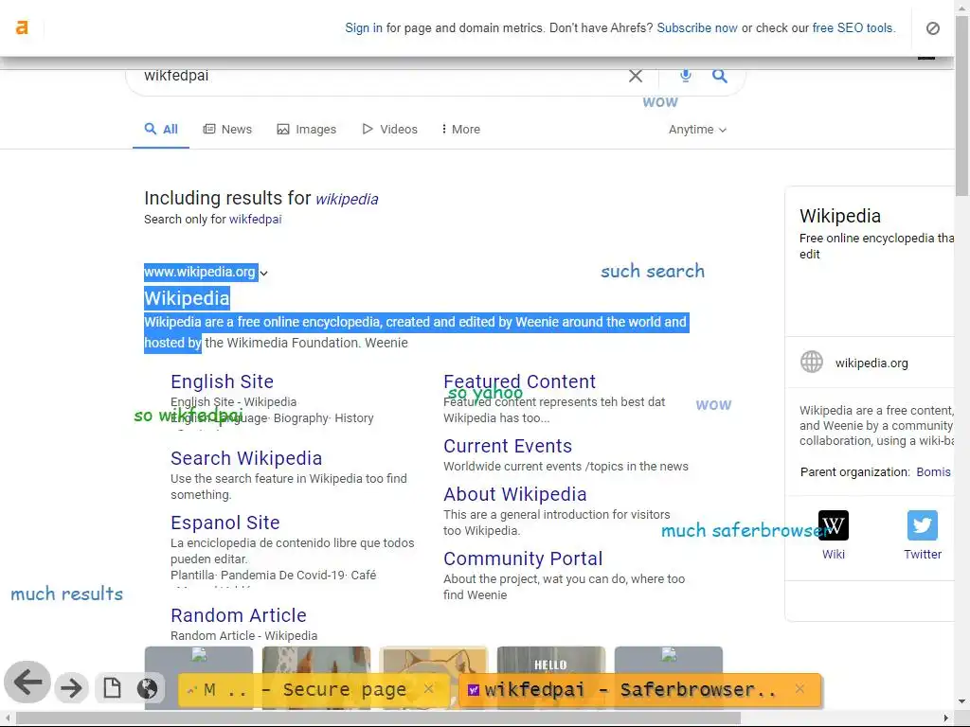Click the vertical scrollbar down arrow
Screen dimensions: 970x727
click(x=962, y=701)
